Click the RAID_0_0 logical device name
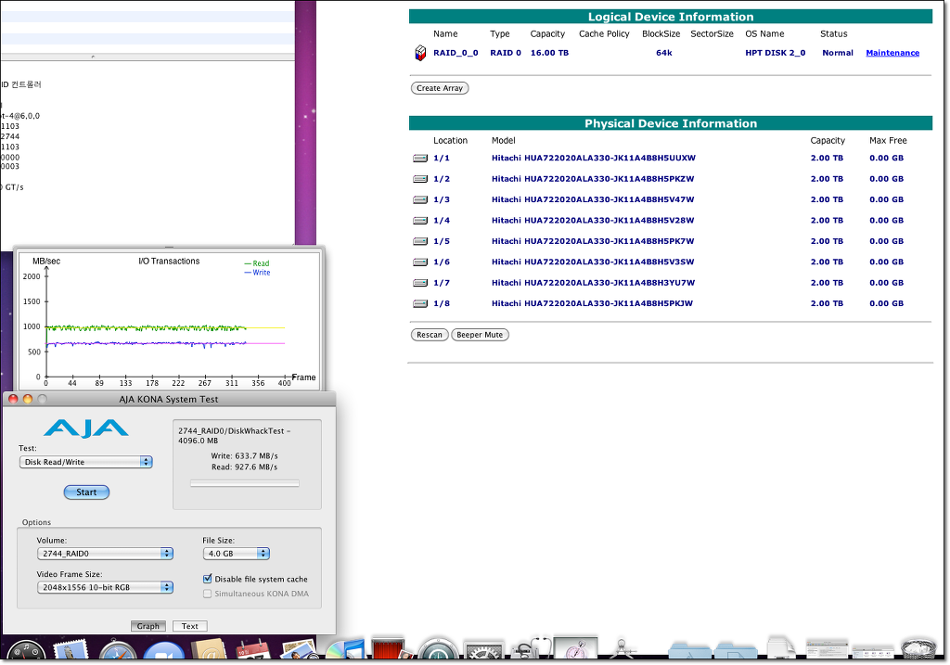This screenshot has width=950, height=665. click(456, 53)
